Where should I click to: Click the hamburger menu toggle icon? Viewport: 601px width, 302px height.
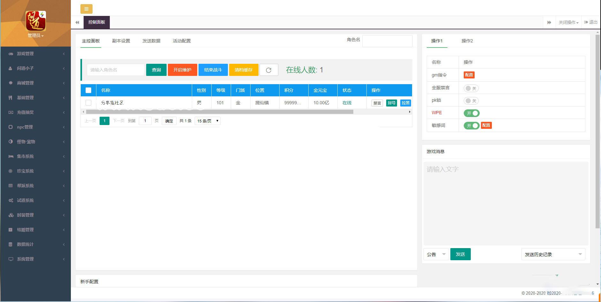pyautogui.click(x=86, y=9)
